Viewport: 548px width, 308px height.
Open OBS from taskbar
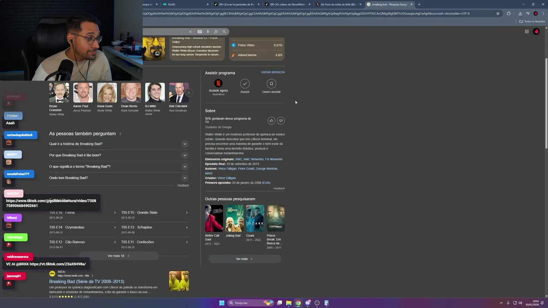(x=317, y=303)
